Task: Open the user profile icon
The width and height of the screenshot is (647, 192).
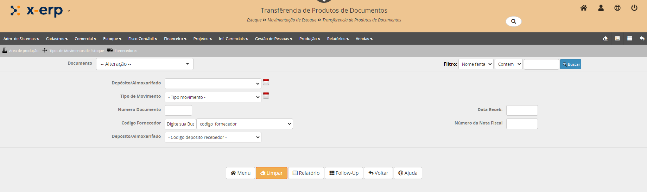Action: (x=601, y=8)
